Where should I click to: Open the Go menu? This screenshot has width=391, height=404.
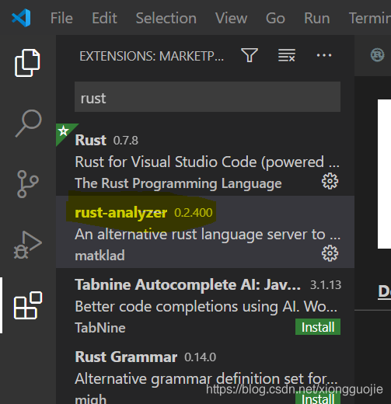point(275,18)
